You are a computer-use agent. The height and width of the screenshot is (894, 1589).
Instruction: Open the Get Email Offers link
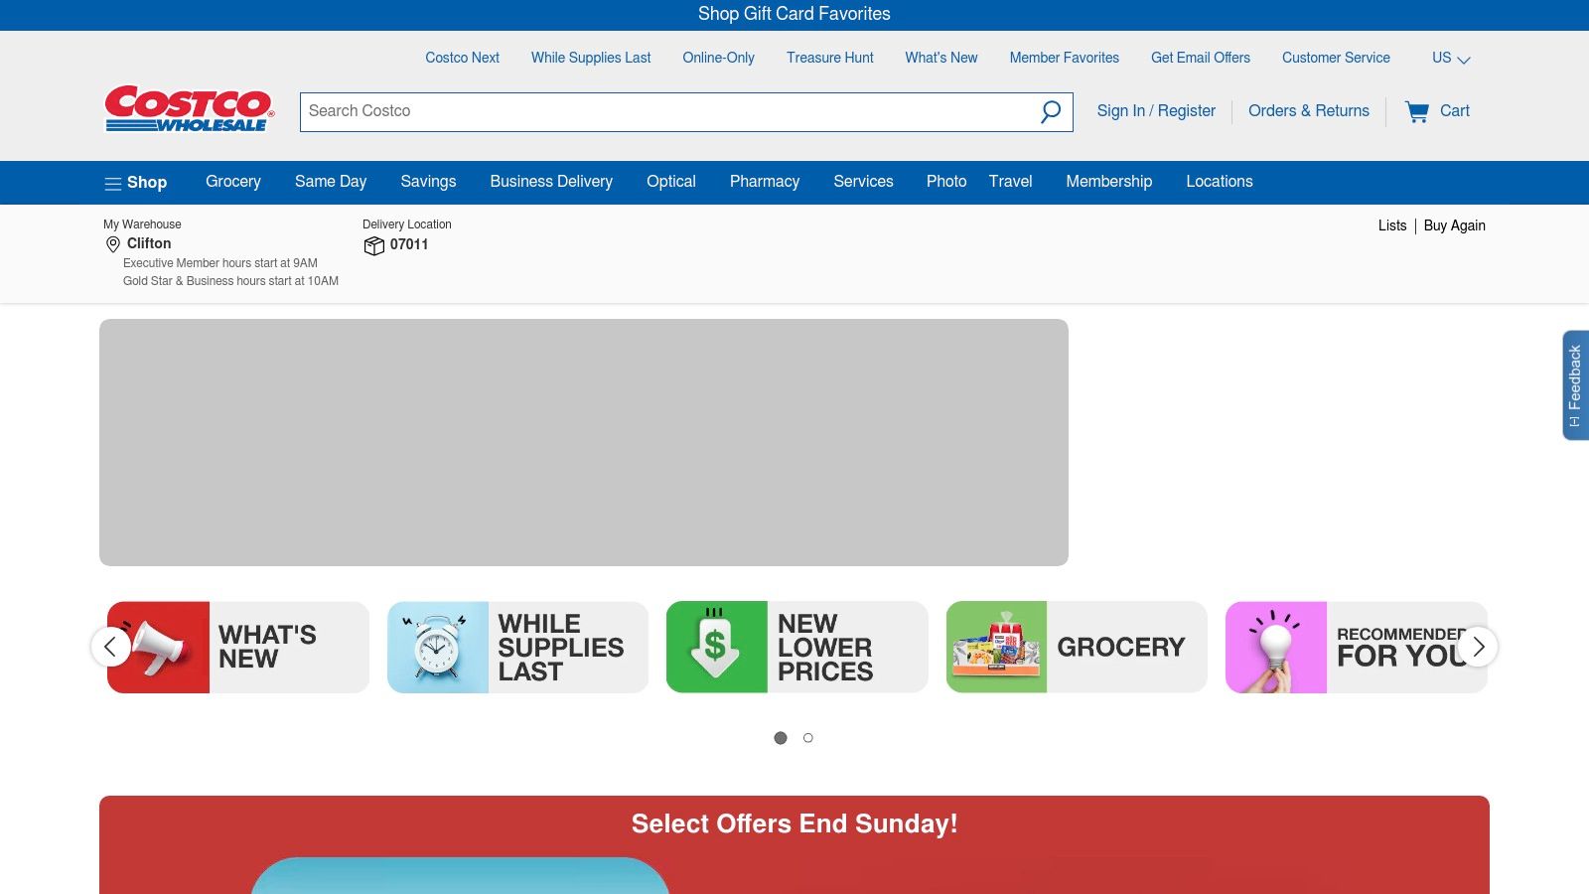[1201, 58]
